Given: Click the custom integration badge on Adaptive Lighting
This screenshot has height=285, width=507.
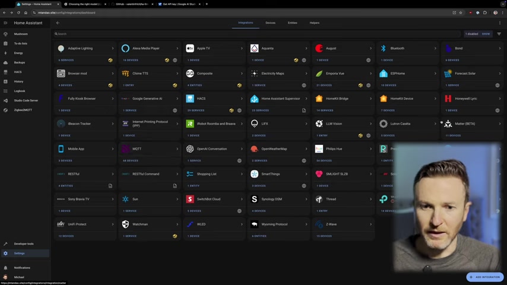Looking at the screenshot, I should pyautogui.click(x=110, y=60).
